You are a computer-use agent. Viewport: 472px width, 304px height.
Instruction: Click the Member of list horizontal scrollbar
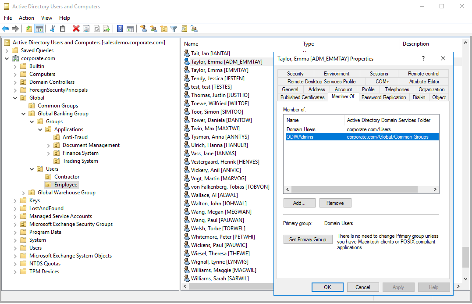point(354,189)
